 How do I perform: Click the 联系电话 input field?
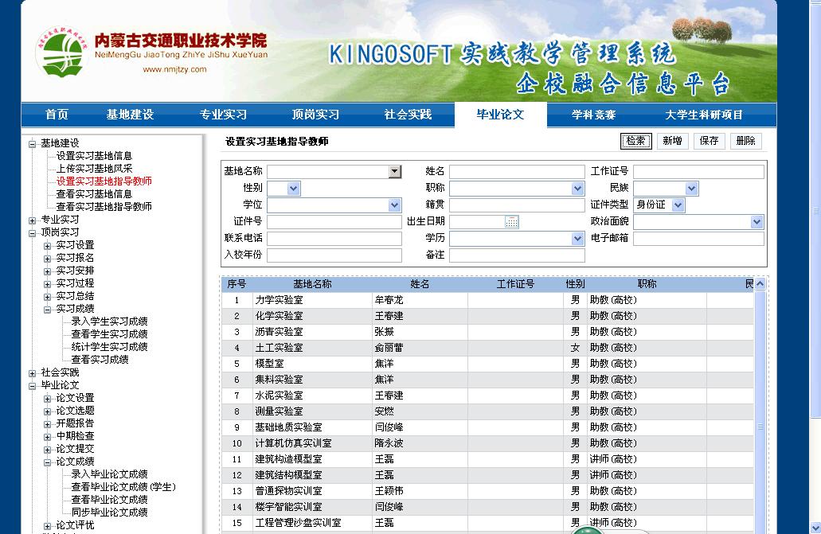pos(334,239)
